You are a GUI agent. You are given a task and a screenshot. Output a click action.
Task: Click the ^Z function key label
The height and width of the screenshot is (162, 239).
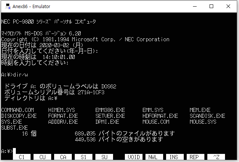tap(216, 157)
